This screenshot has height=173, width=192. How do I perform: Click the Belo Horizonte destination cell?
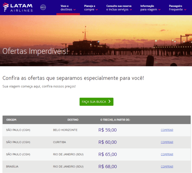65,130
